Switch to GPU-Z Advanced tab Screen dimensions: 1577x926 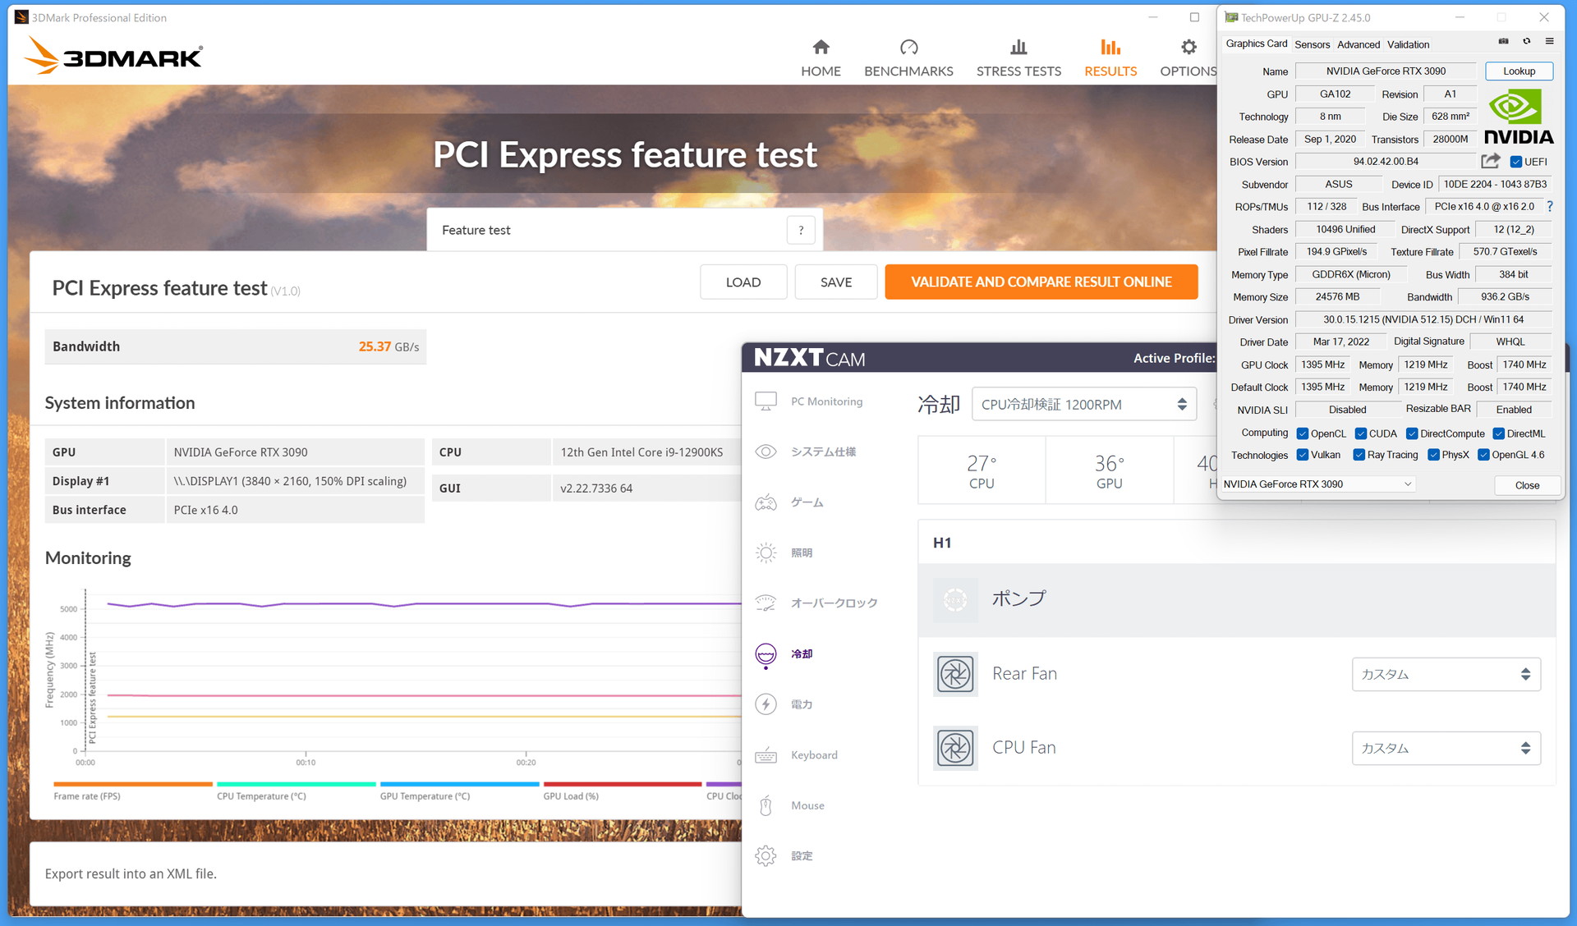(1358, 44)
